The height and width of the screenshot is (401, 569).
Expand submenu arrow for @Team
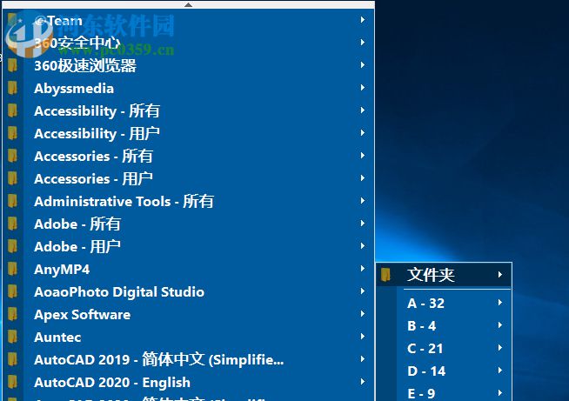coord(363,20)
